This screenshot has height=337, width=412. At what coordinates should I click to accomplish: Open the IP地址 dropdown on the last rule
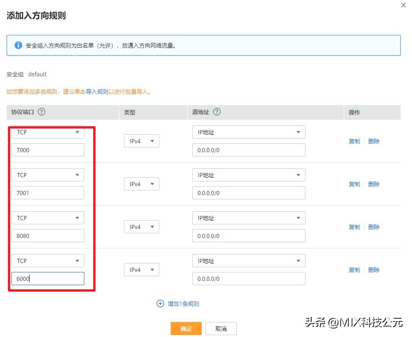248,261
